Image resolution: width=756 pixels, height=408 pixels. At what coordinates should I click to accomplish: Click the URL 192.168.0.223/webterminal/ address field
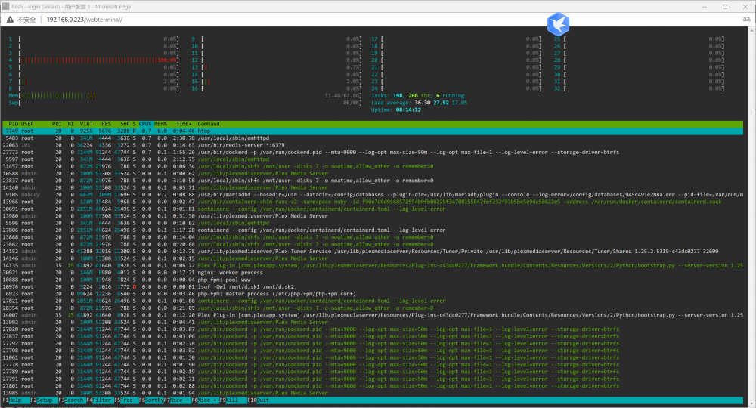(x=85, y=20)
